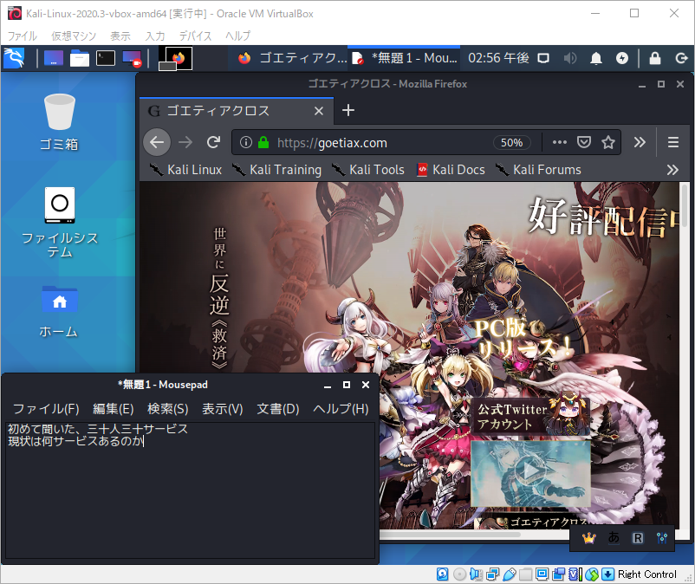Open the ファイルシステム desktop icon
This screenshot has width=695, height=584.
click(60, 223)
